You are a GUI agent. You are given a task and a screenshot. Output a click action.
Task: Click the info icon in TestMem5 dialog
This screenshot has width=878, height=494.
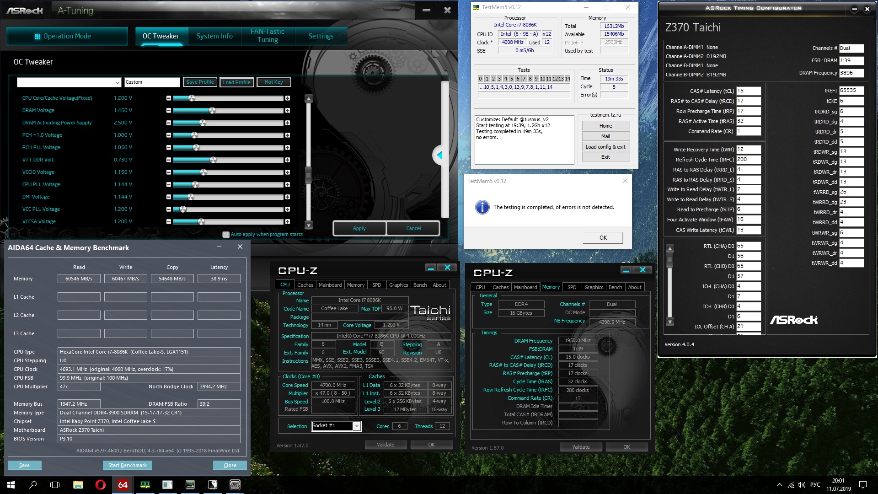pos(482,207)
